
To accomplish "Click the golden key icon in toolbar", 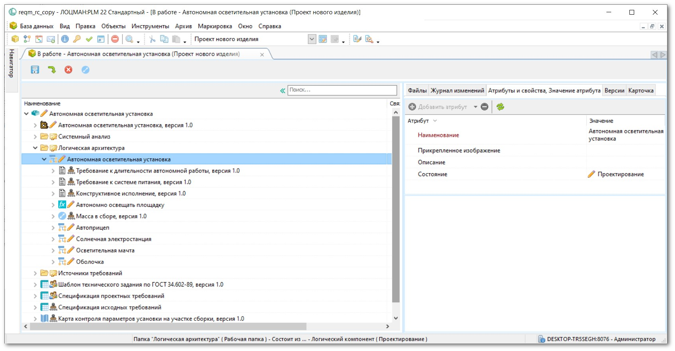I will [77, 39].
